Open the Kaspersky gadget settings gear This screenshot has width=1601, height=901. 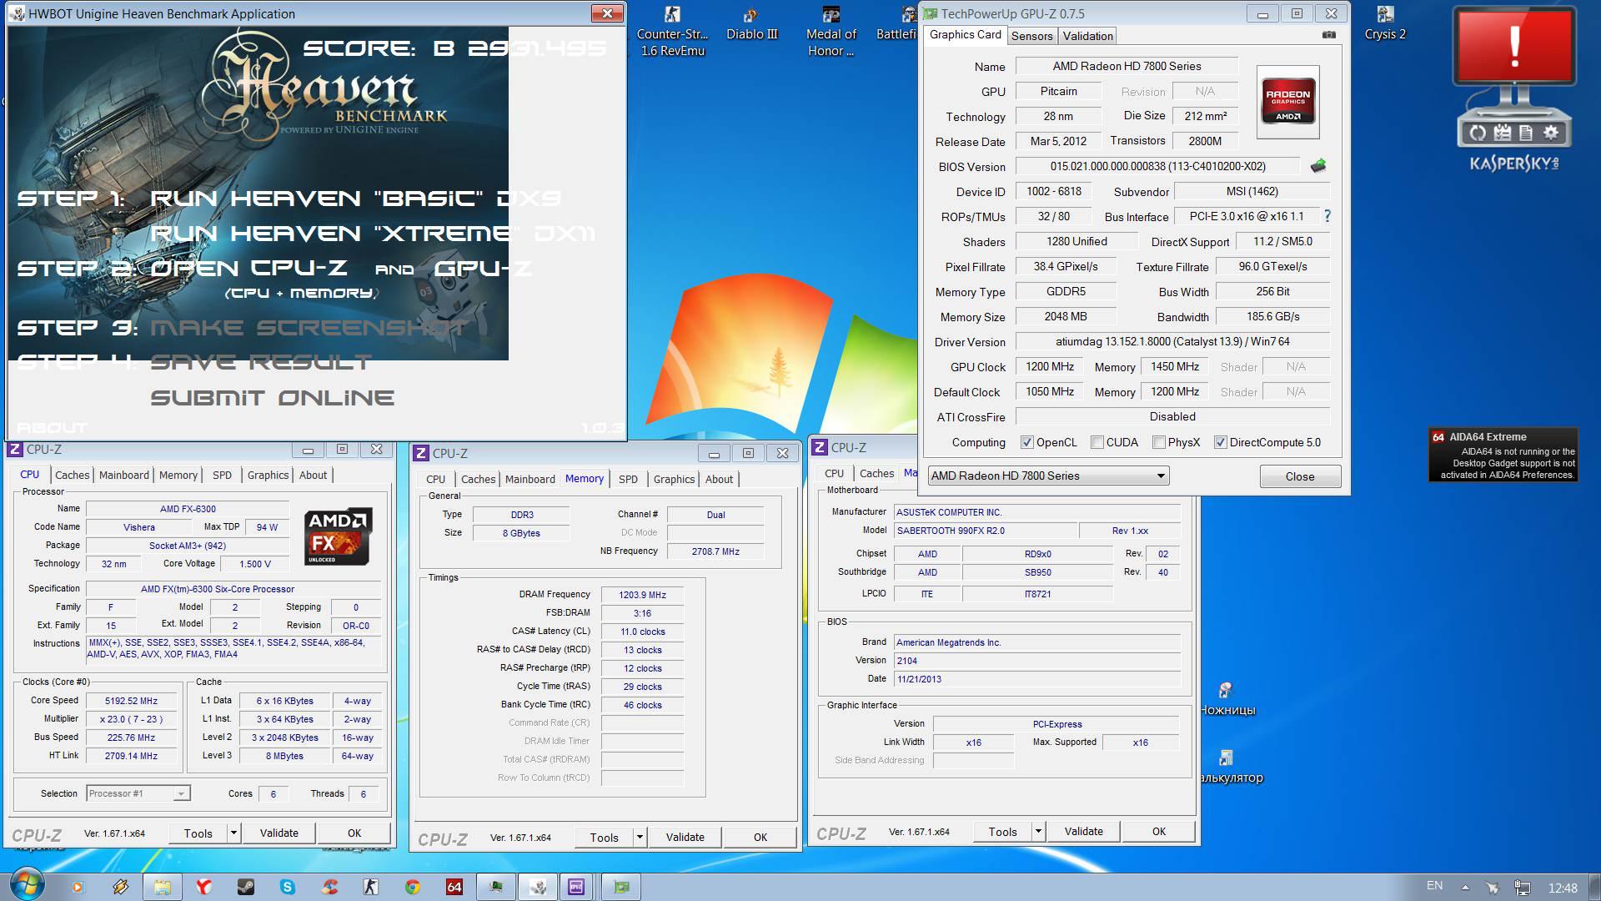click(1551, 132)
